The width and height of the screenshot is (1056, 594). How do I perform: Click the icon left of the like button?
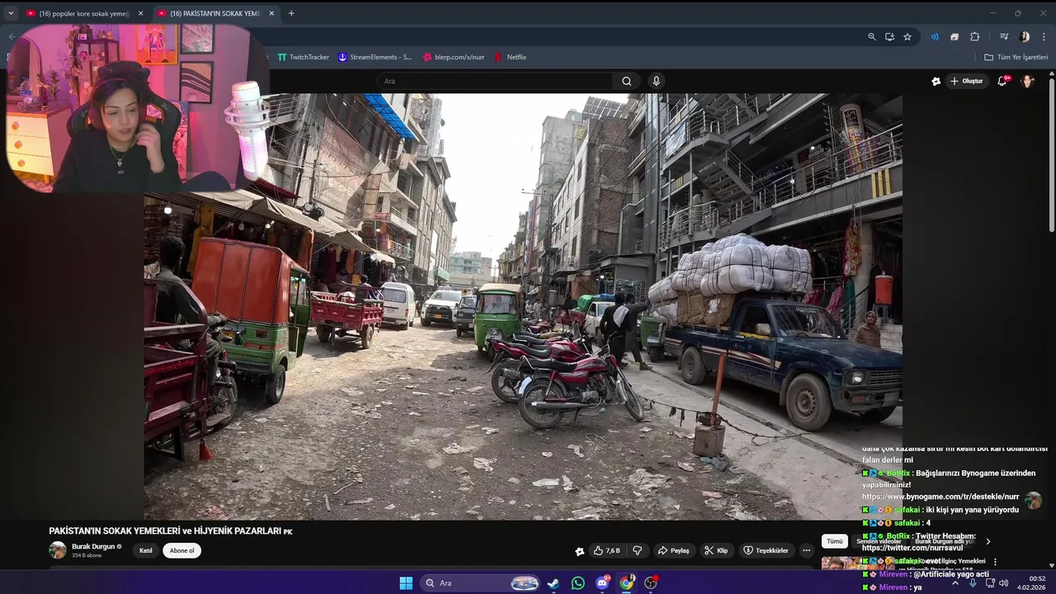click(x=579, y=550)
